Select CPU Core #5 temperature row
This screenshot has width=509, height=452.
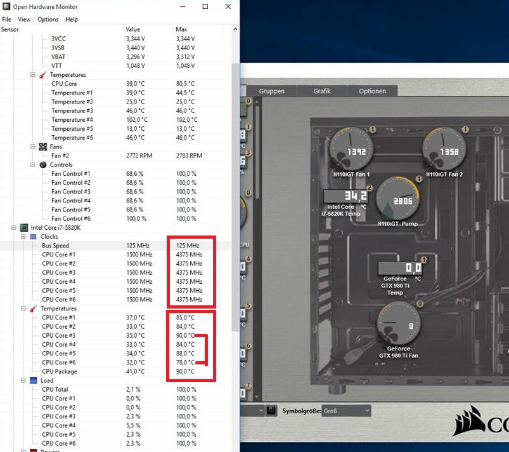tap(115, 353)
